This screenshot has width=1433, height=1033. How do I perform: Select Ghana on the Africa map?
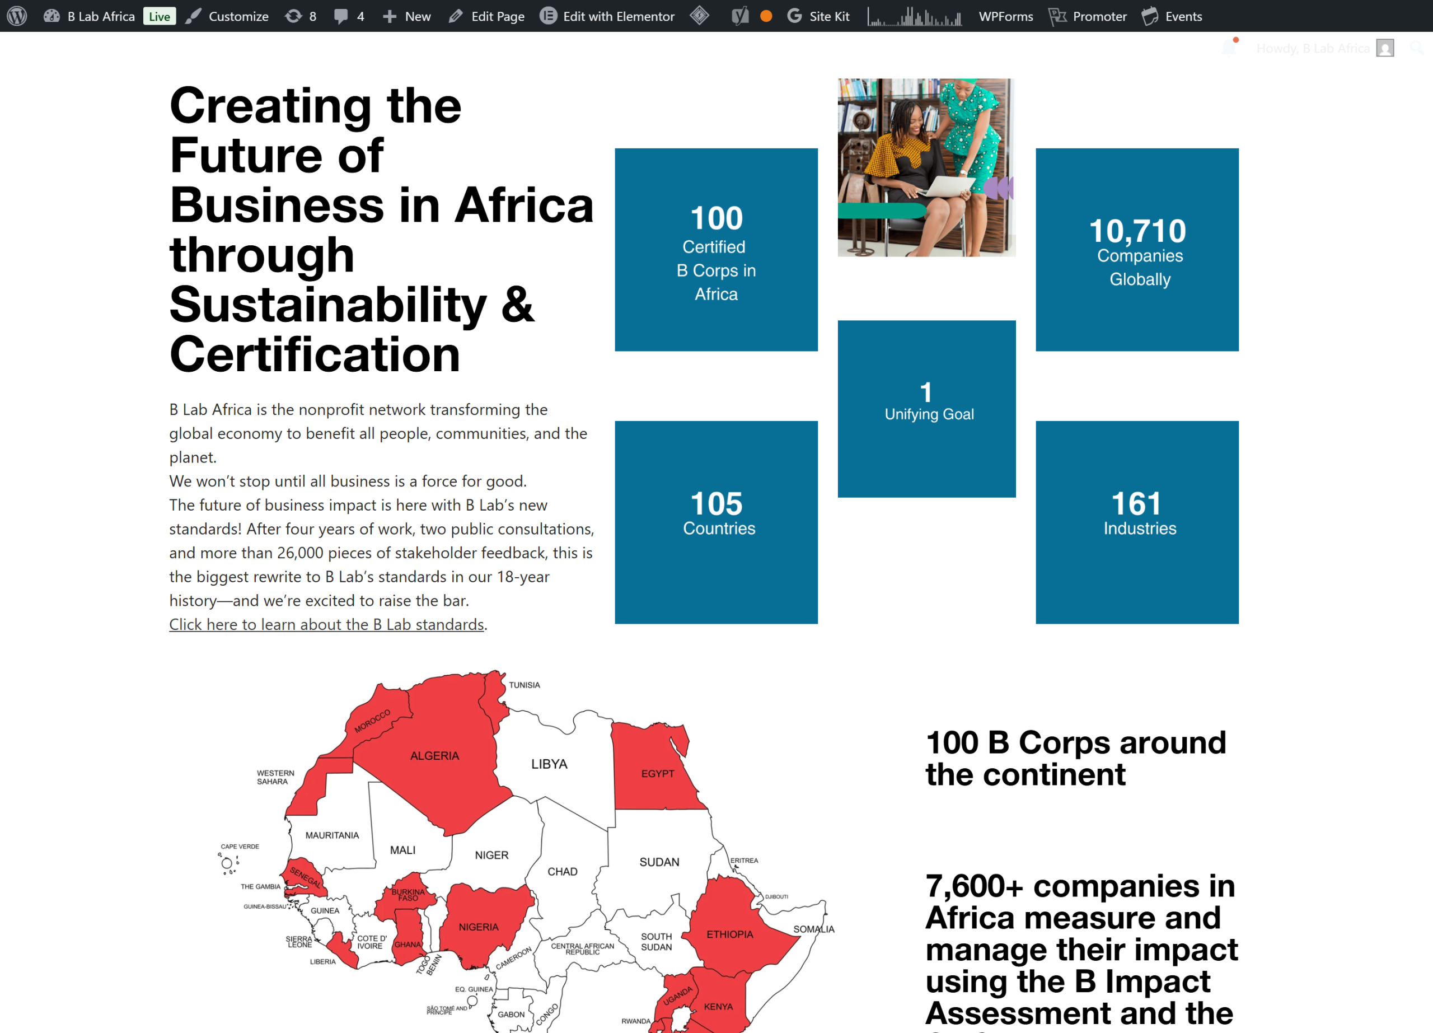408,944
